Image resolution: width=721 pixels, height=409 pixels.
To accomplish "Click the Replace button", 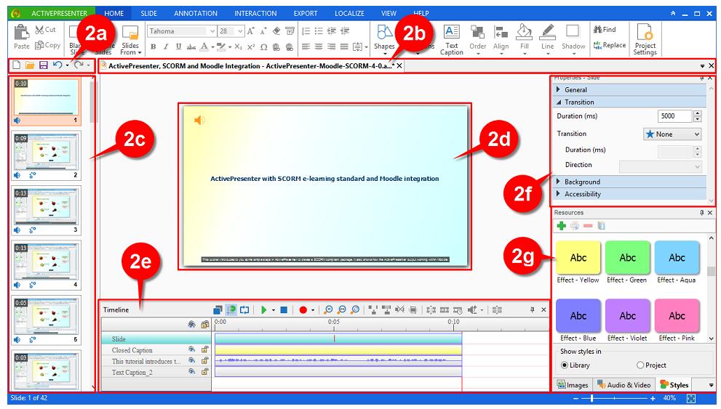I will pyautogui.click(x=610, y=45).
